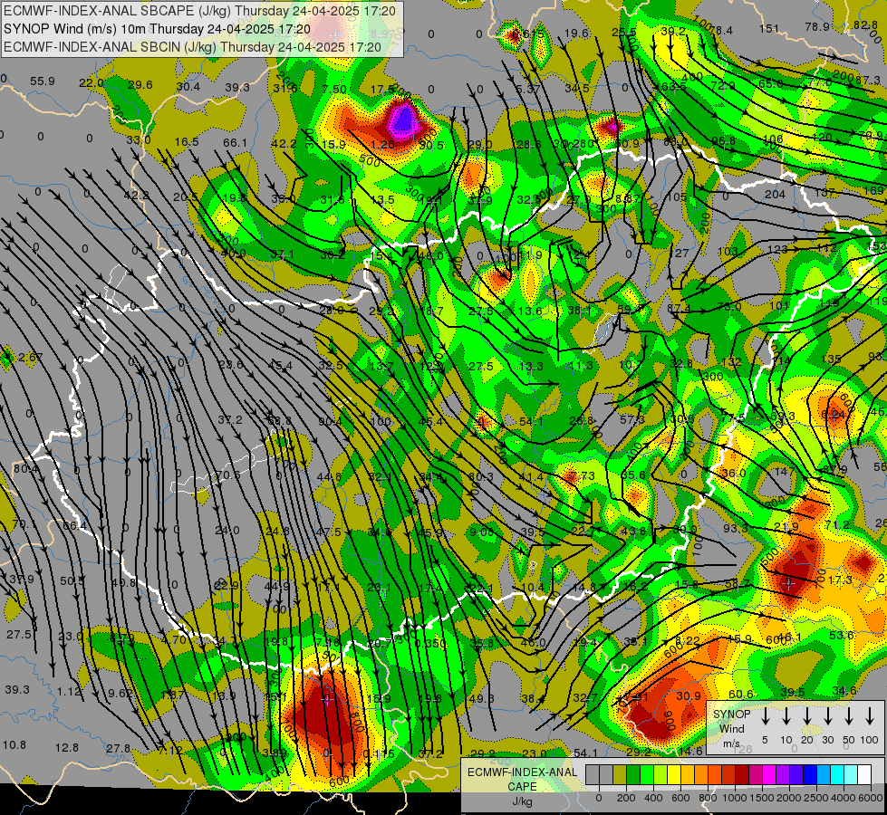Pick the bright green CAPE legend swatch
This screenshot has width=887, height=815.
click(x=647, y=774)
